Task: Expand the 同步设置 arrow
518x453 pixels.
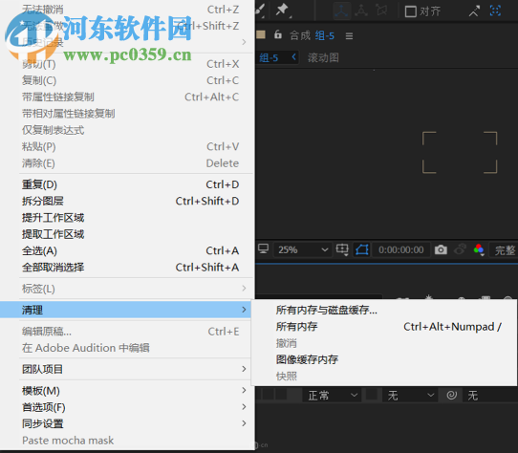Action: pos(244,423)
